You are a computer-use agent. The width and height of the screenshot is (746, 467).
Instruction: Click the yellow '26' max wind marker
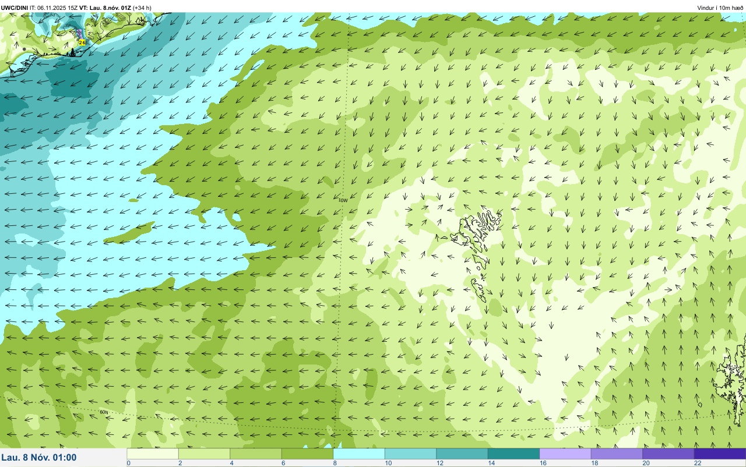tap(82, 43)
